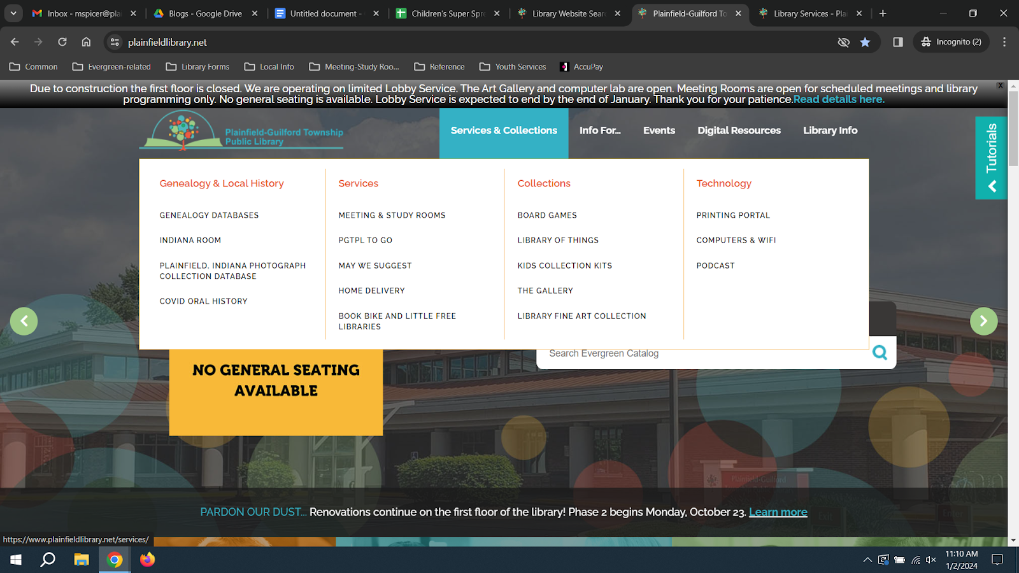Image resolution: width=1019 pixels, height=573 pixels.
Task: Open a new browser tab
Action: [883, 13]
